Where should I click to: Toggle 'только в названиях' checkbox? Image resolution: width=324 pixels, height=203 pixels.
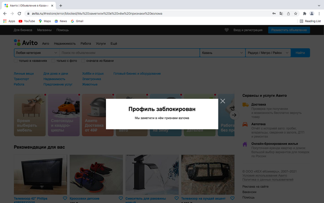pos(16,61)
